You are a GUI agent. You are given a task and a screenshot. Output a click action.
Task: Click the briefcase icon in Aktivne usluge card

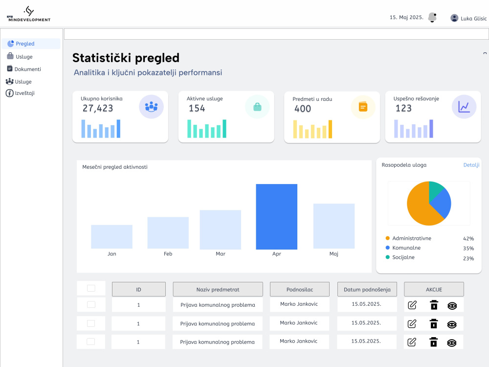(x=257, y=107)
